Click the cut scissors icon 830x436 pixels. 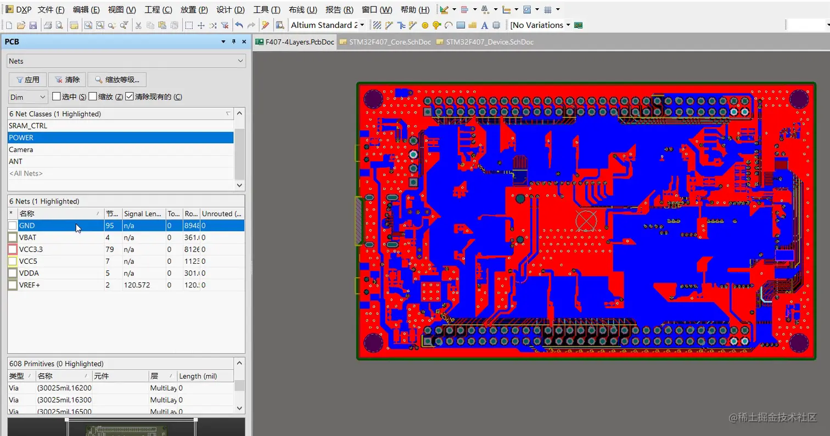click(138, 25)
